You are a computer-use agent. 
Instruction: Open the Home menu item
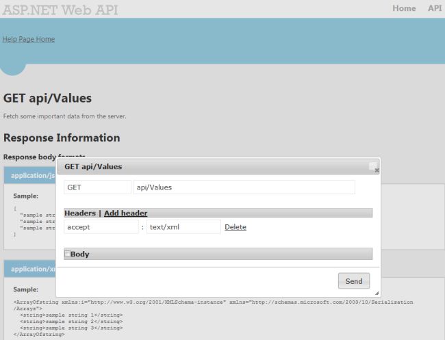pyautogui.click(x=404, y=8)
